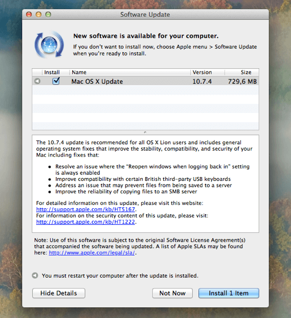The height and width of the screenshot is (318, 291).
Task: Click the SMB server reliability bullet text
Action: (x=126, y=192)
